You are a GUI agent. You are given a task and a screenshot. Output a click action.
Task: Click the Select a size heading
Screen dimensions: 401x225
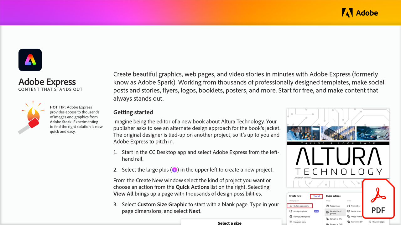click(230, 223)
